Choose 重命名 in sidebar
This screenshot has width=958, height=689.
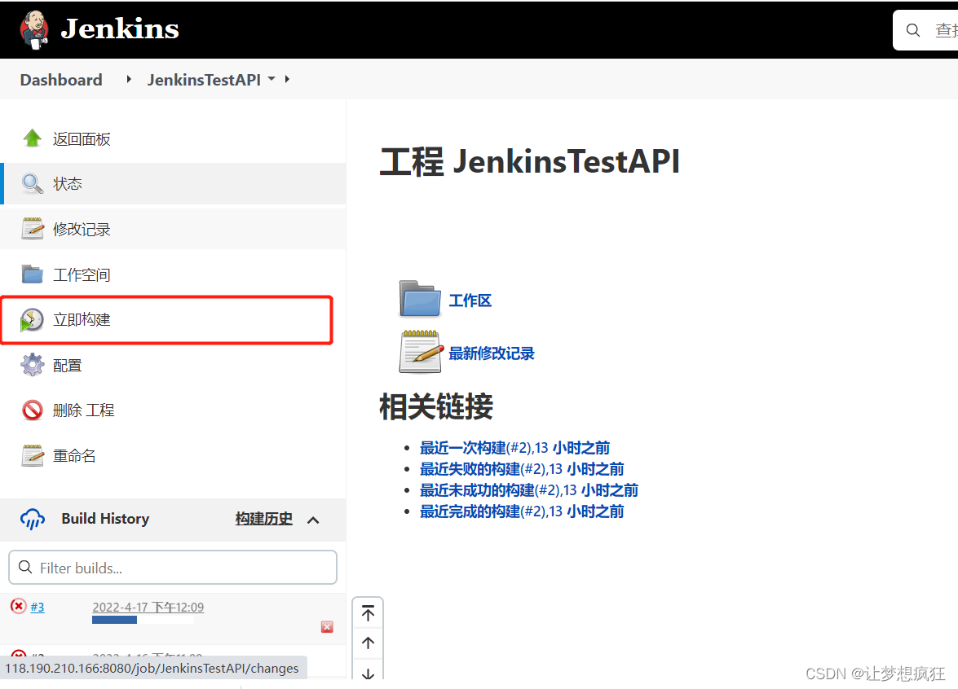tap(74, 456)
